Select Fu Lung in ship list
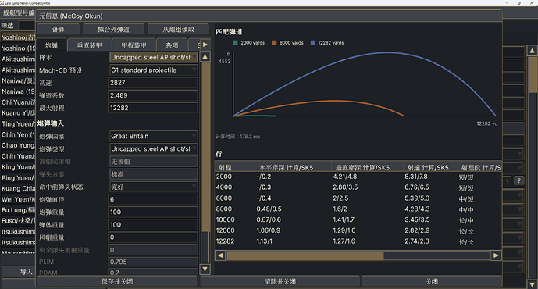538x289 pixels. tap(18, 210)
